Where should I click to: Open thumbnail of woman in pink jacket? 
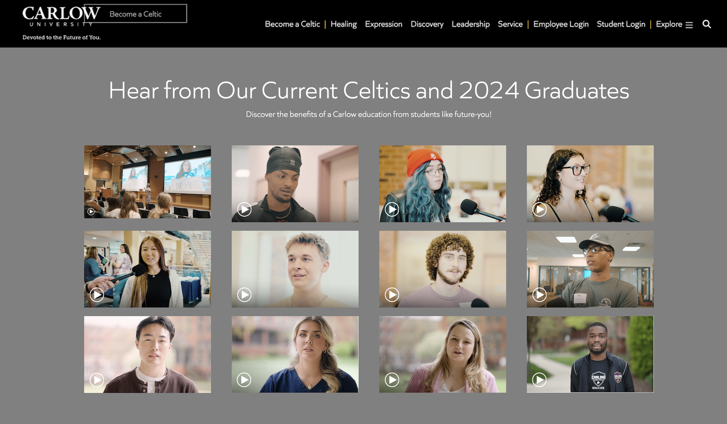(442, 354)
